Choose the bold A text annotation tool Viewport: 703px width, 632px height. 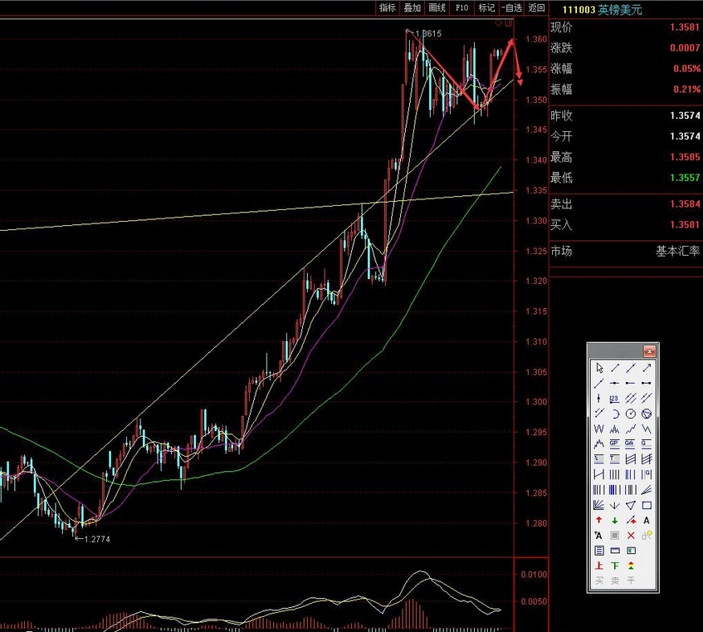coord(647,520)
